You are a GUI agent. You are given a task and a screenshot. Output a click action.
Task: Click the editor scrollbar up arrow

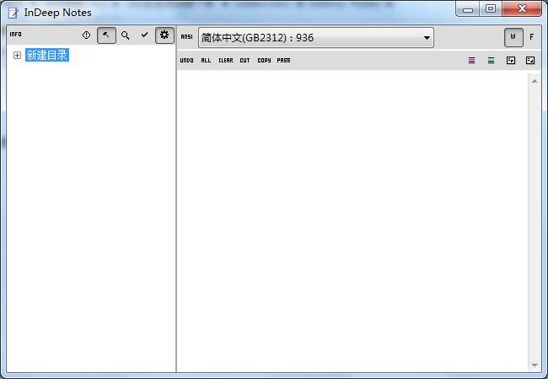click(535, 81)
